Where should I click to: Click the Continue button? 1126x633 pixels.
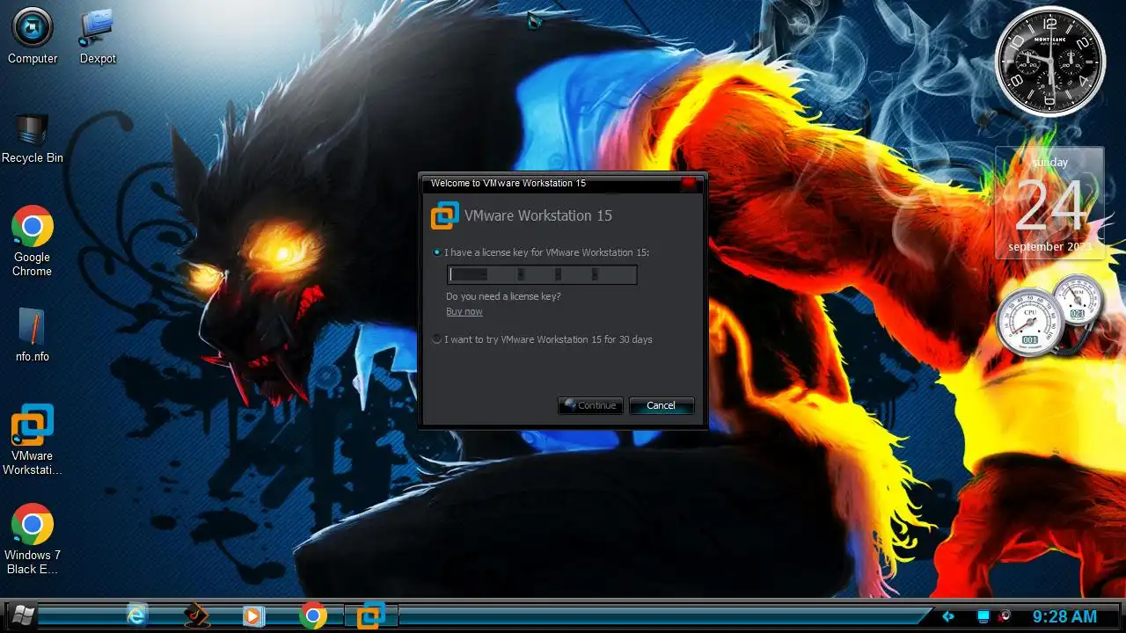590,405
